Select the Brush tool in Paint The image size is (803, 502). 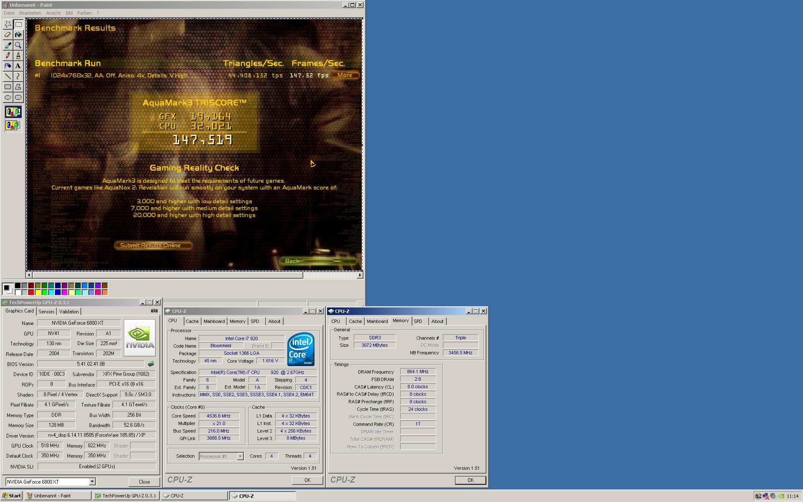pyautogui.click(x=18, y=56)
